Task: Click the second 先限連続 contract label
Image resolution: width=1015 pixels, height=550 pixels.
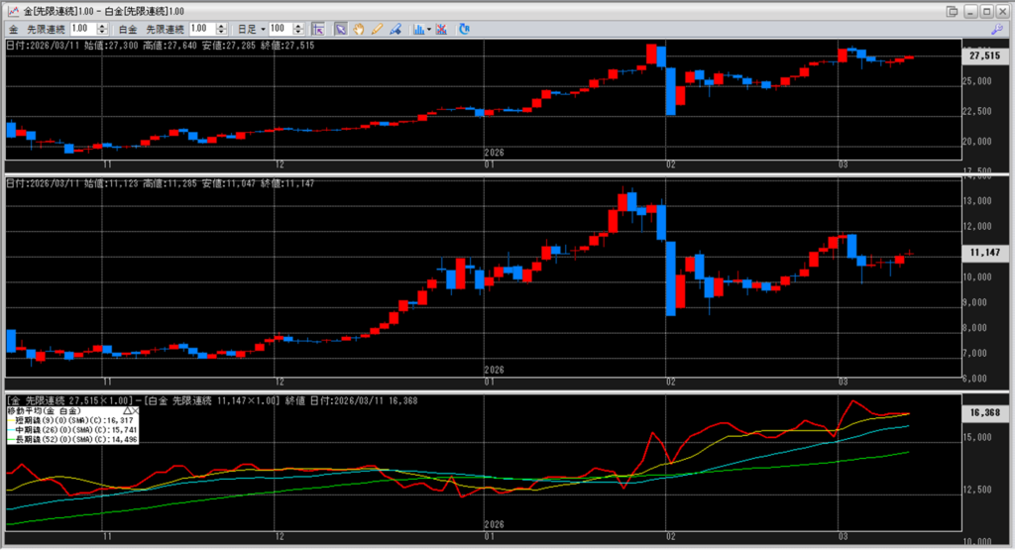Action: [x=166, y=30]
